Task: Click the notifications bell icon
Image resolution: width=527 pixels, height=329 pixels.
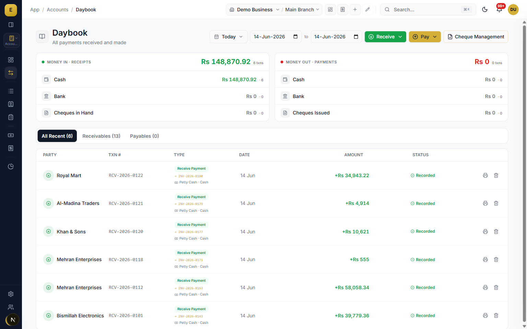Action: point(499,10)
